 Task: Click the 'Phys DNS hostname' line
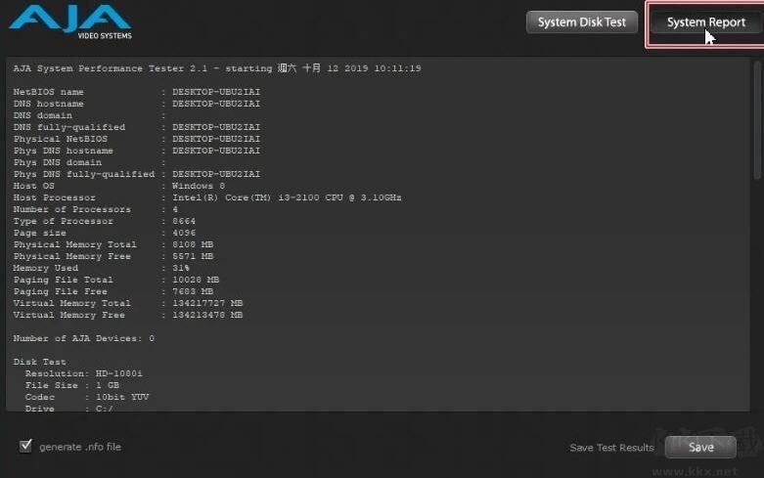click(136, 151)
